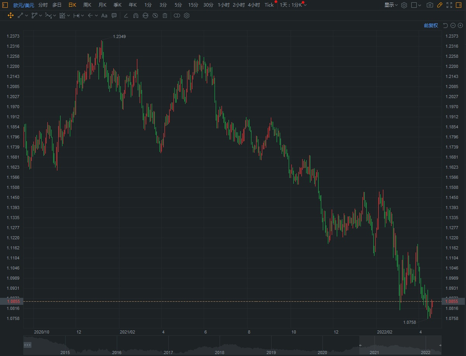This screenshot has width=466, height=356.
Task: Switch to the 周K weekly chart
Action: click(x=87, y=5)
